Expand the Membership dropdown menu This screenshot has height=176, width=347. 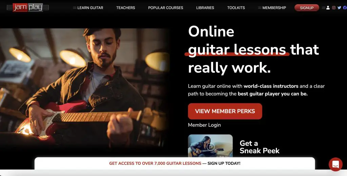(272, 8)
